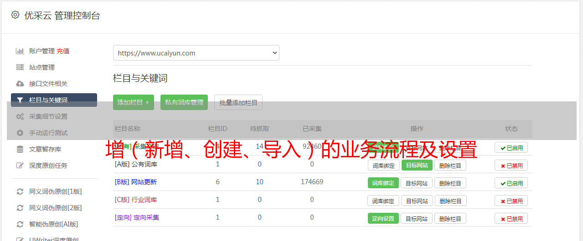Click the 栏目名称 column header
583x241 pixels.
127,129
